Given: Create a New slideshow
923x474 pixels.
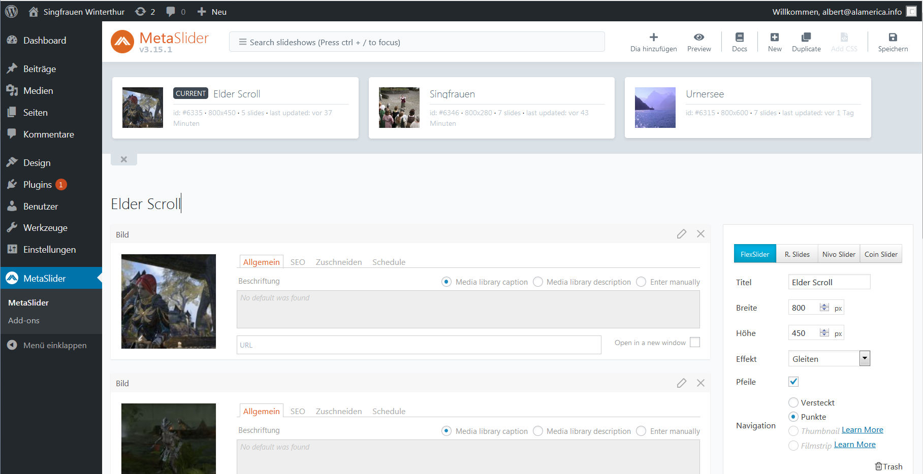Looking at the screenshot, I should [774, 38].
